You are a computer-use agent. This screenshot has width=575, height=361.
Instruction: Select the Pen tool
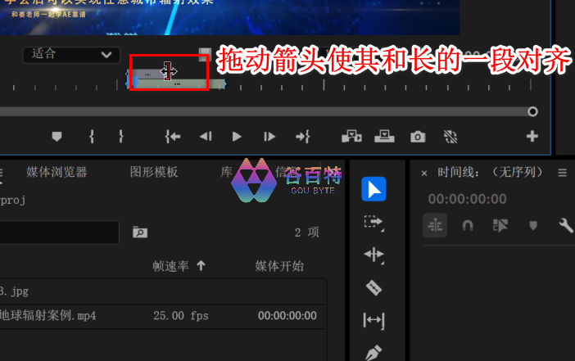coord(374,352)
